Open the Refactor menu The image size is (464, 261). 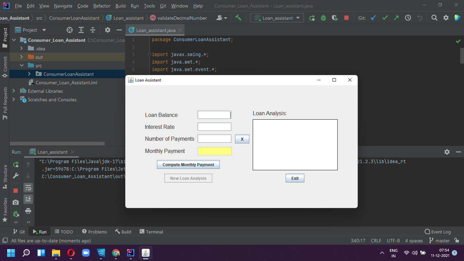(102, 6)
